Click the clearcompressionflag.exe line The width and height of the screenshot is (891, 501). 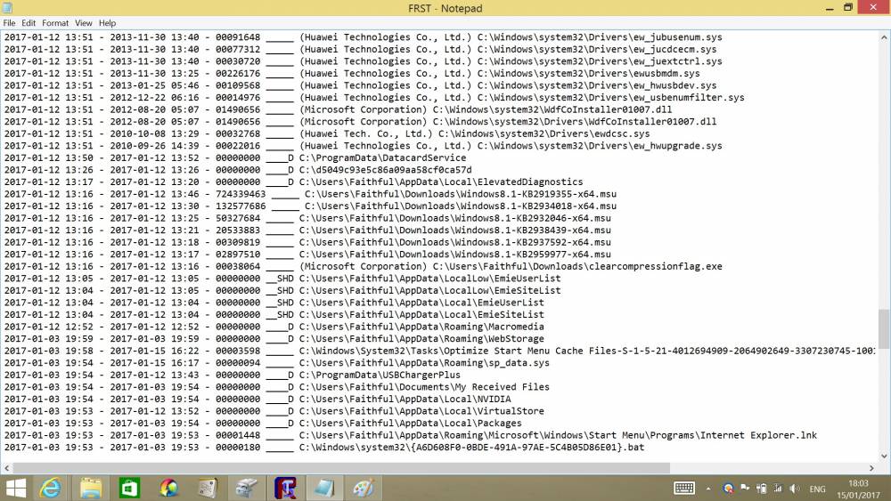364,266
